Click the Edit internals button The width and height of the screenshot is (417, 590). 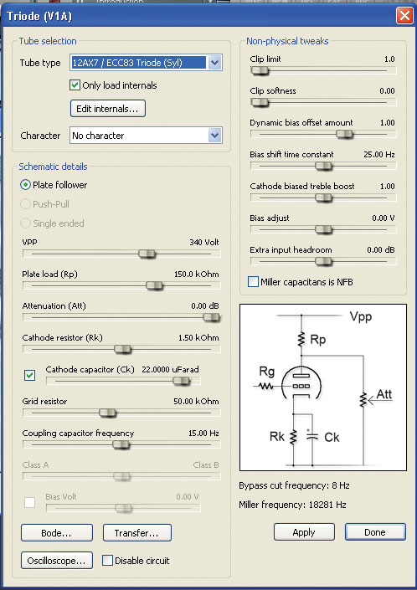[x=108, y=109]
